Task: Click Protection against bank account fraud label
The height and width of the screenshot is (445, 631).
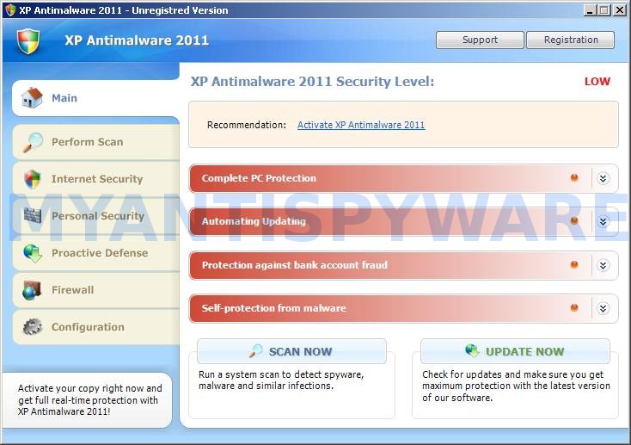Action: pyautogui.click(x=295, y=265)
